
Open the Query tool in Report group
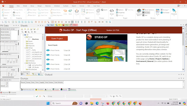pyautogui.click(x=83, y=11)
